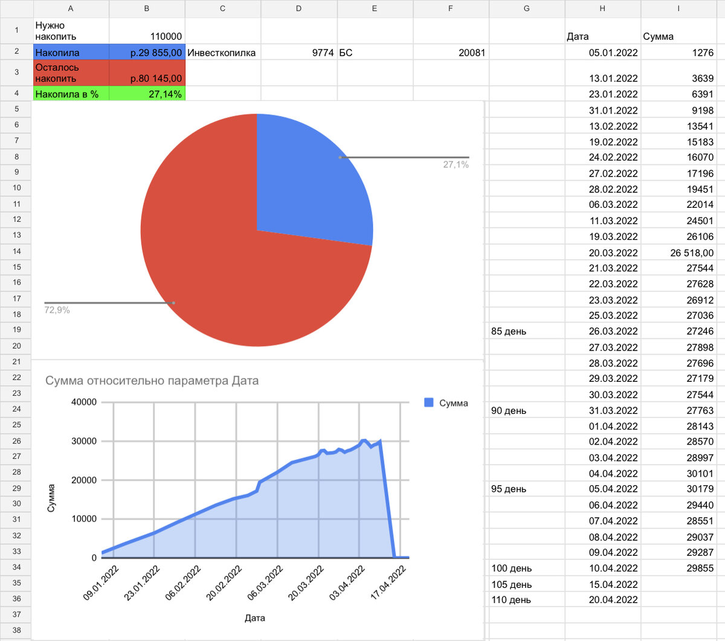Select the red 'Осталось накопить' cell

tap(71, 72)
